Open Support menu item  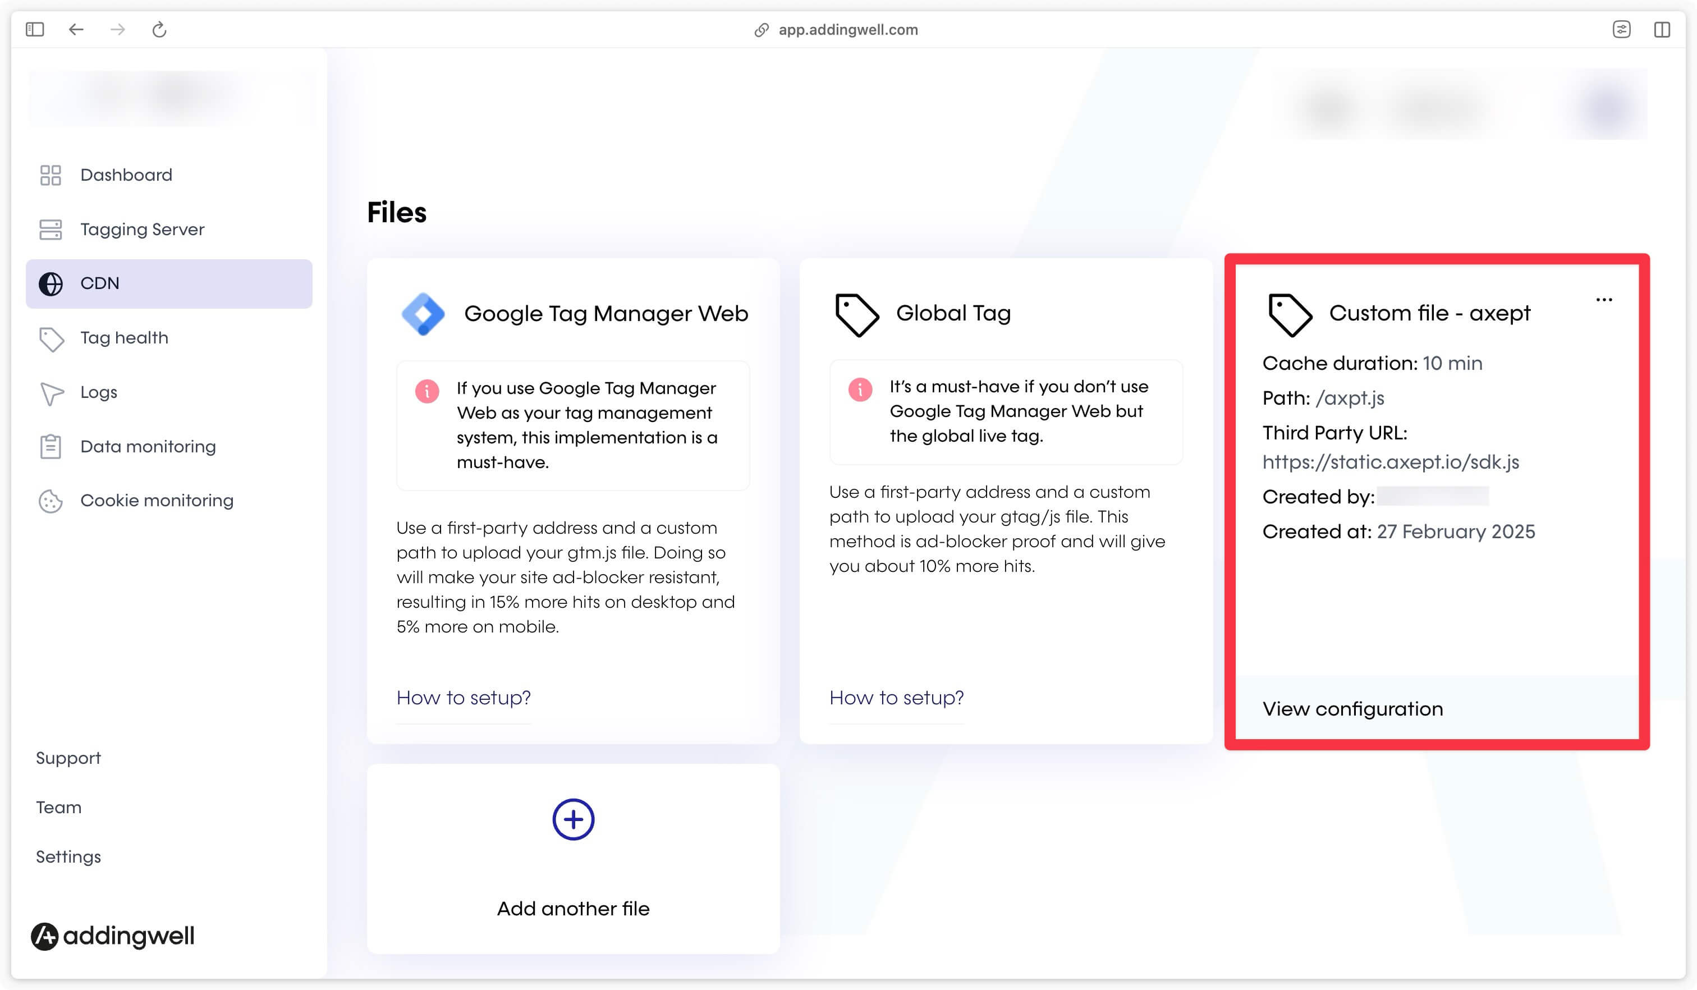click(67, 757)
